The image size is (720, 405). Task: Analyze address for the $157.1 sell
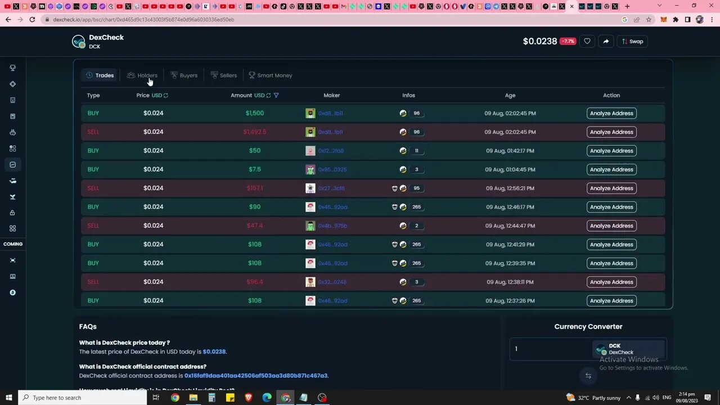tap(611, 188)
